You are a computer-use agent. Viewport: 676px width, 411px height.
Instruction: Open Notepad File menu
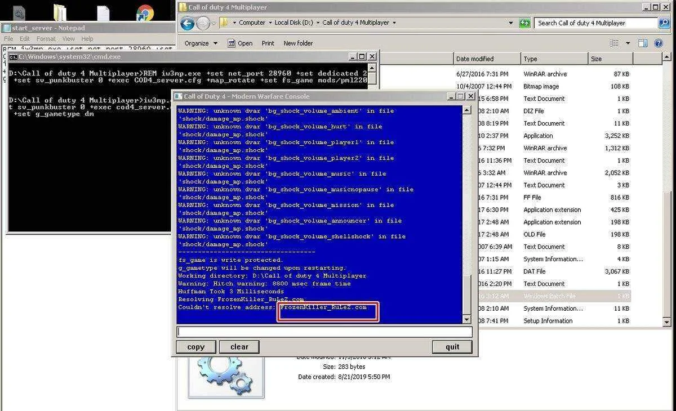coord(8,39)
